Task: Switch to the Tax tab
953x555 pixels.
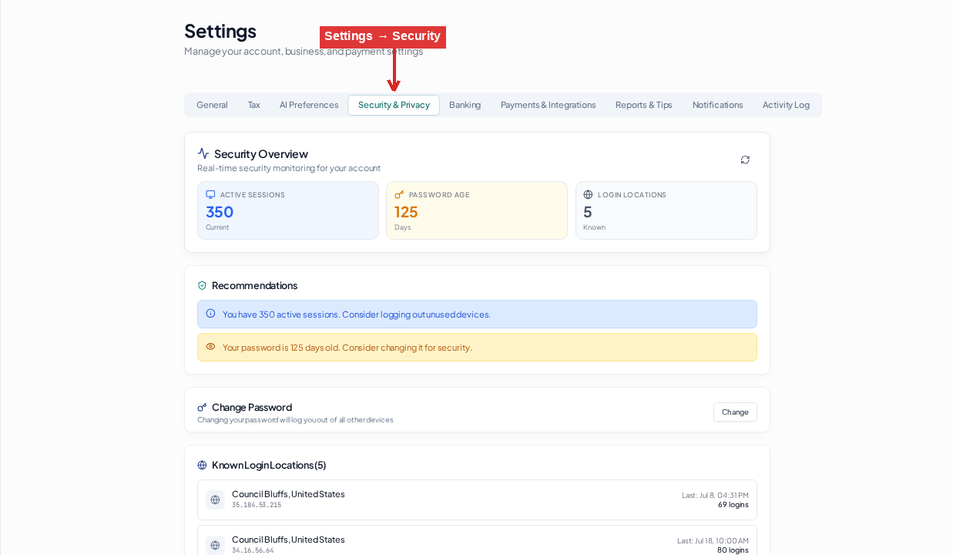Action: click(x=253, y=105)
